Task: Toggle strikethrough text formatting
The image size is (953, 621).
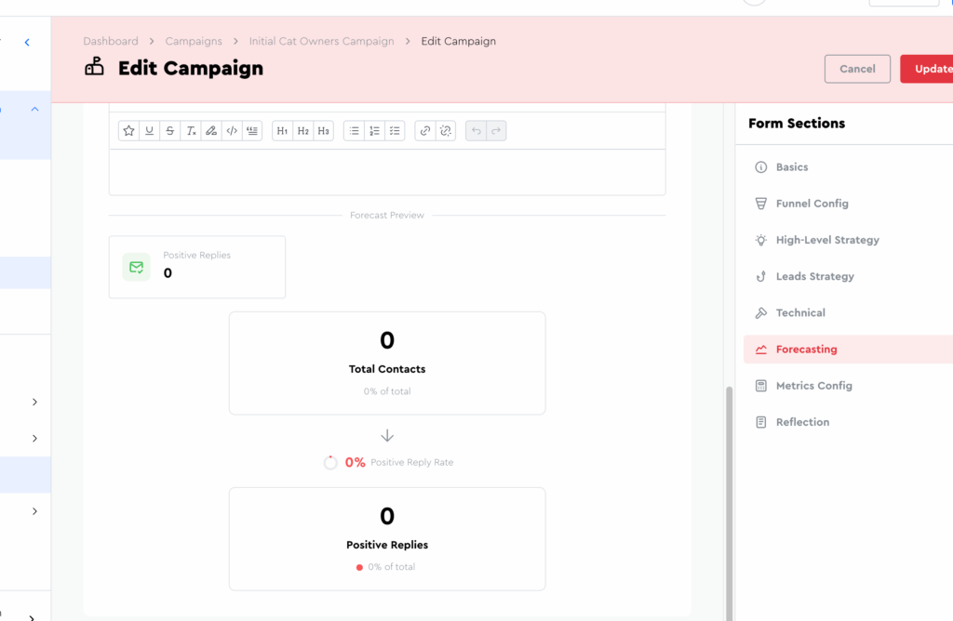Action: tap(169, 131)
